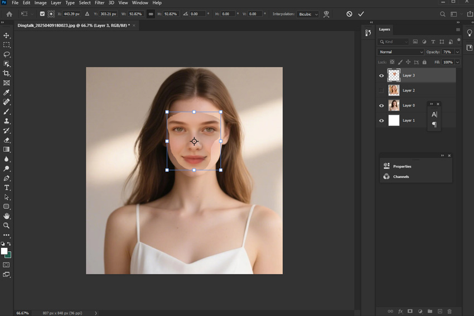Image resolution: width=474 pixels, height=316 pixels.
Task: Go to the Home screen icon
Action: (x=9, y=14)
